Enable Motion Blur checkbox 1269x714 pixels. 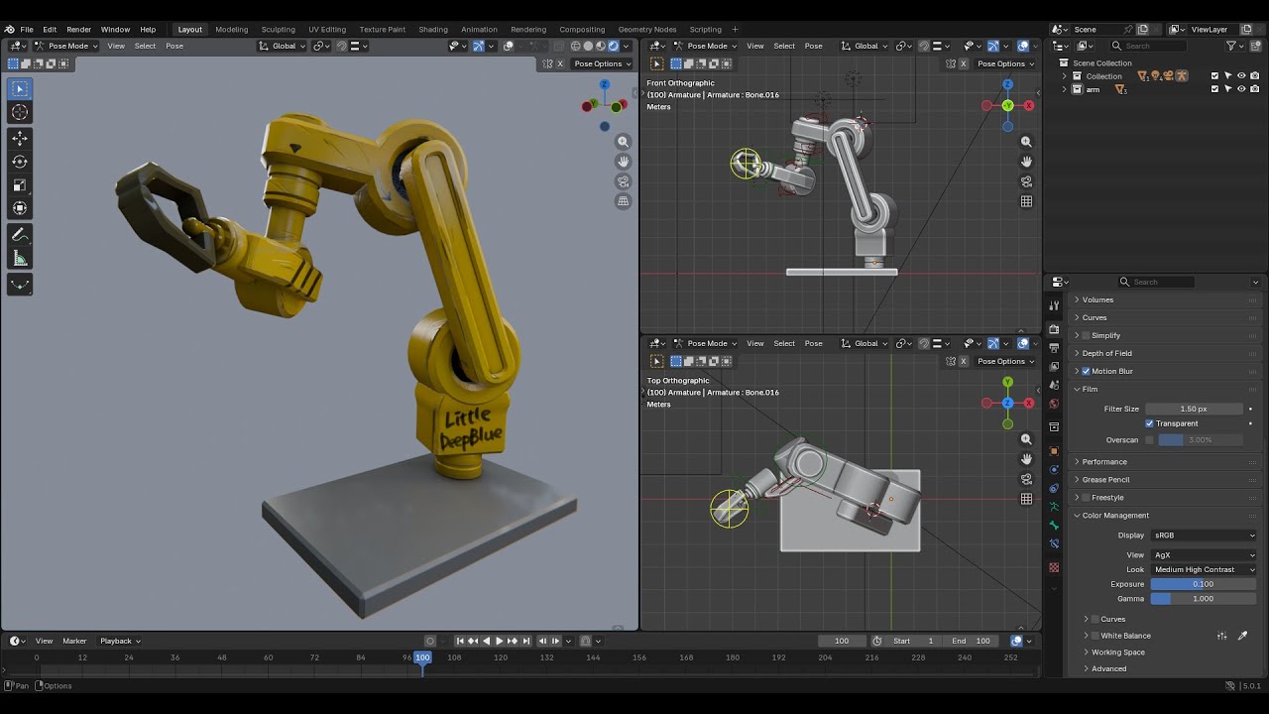tap(1086, 371)
